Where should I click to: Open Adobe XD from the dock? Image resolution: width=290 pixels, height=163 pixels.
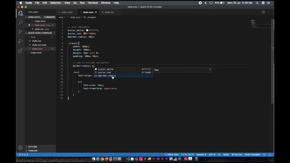(158, 159)
